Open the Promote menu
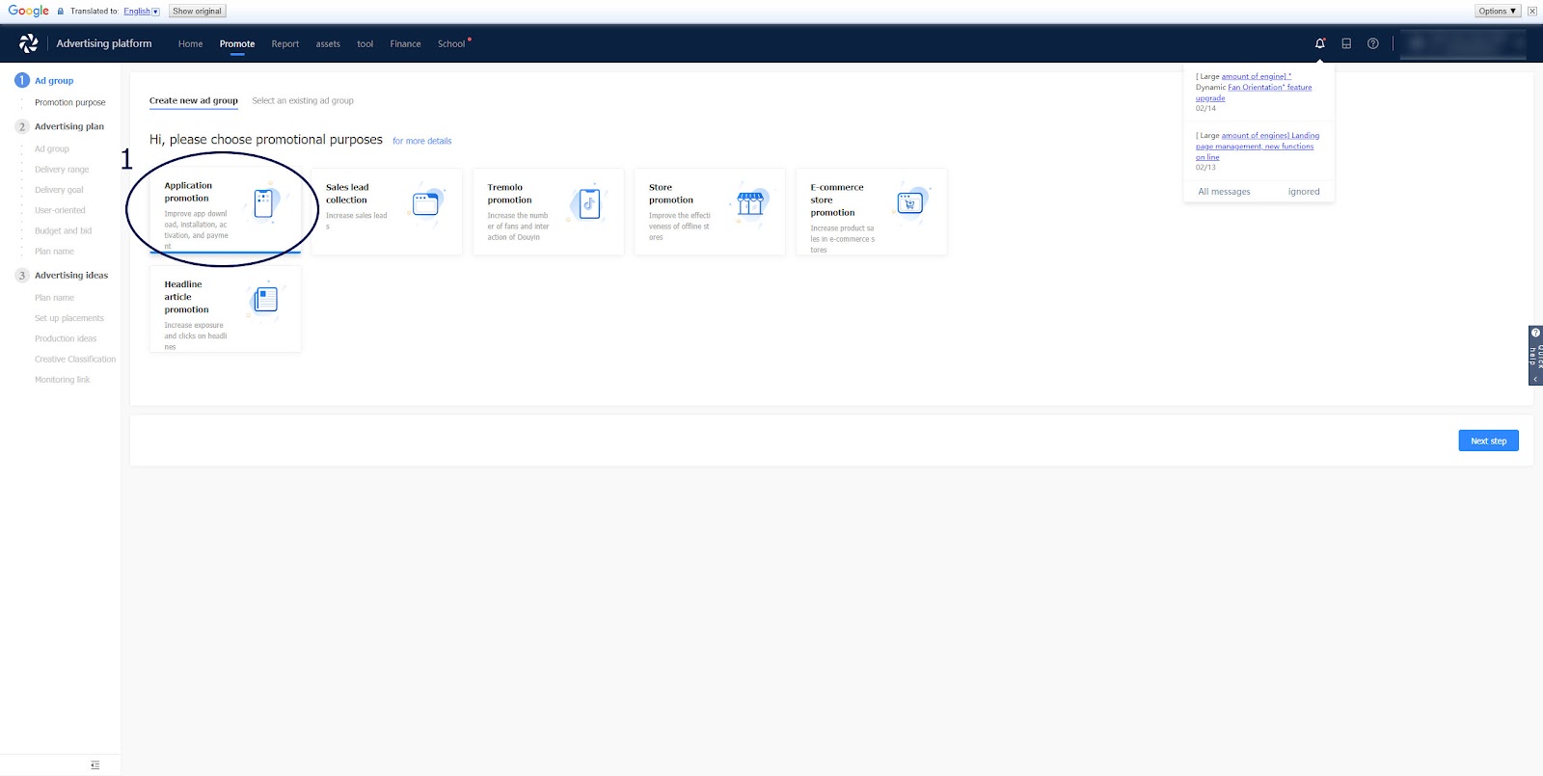 pyautogui.click(x=237, y=44)
